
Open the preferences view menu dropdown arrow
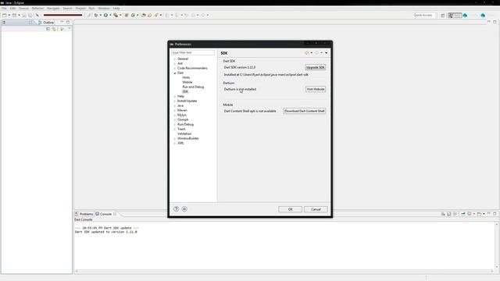[327, 53]
